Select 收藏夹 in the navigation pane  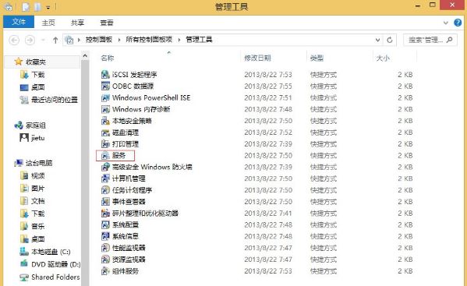tap(35, 62)
